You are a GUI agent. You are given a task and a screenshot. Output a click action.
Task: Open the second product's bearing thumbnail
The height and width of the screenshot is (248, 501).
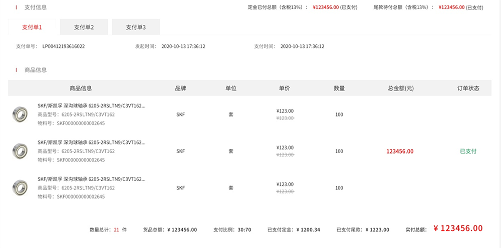(20, 151)
